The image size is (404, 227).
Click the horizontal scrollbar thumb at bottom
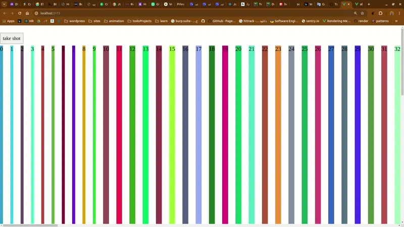[30, 225]
